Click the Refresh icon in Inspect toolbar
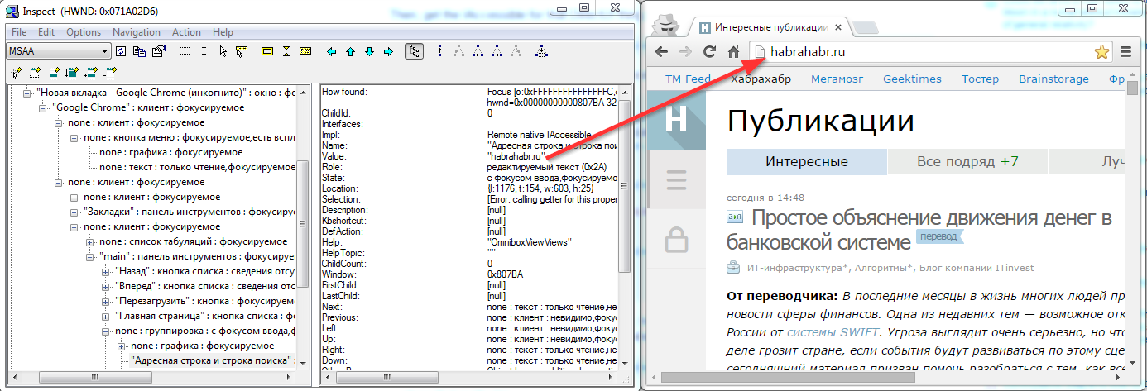Viewport: 1147px width, 391px height. coord(121,51)
